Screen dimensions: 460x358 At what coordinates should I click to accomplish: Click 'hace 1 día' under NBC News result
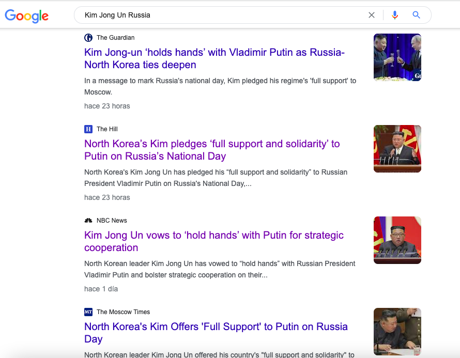[x=101, y=289]
